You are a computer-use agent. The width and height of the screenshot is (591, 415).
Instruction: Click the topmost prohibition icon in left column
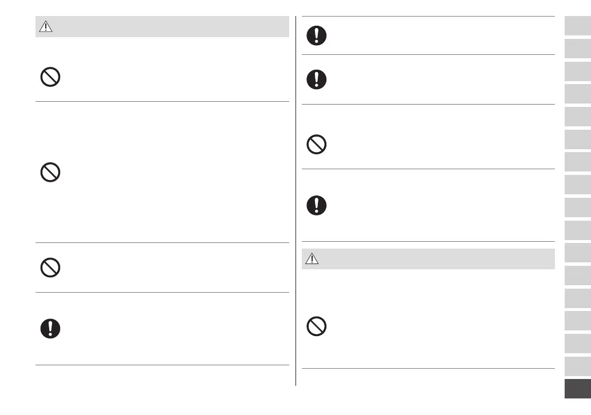pos(50,77)
